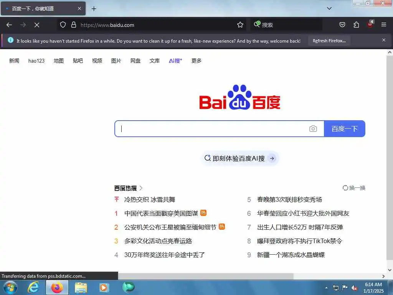Open the 文库 navigation link
Image resolution: width=393 pixels, height=295 pixels.
(x=154, y=61)
